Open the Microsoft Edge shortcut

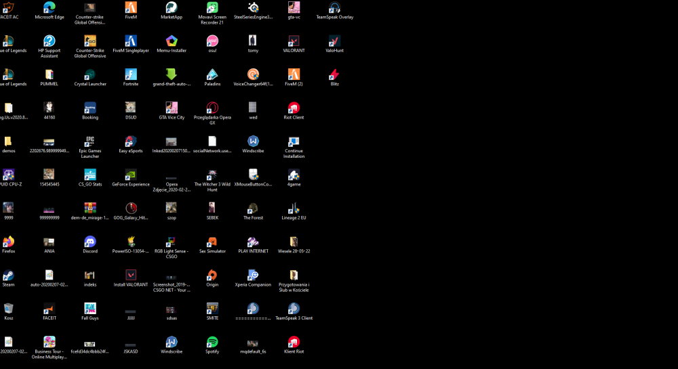(49, 7)
